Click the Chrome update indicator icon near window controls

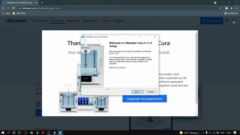tap(215, 3)
